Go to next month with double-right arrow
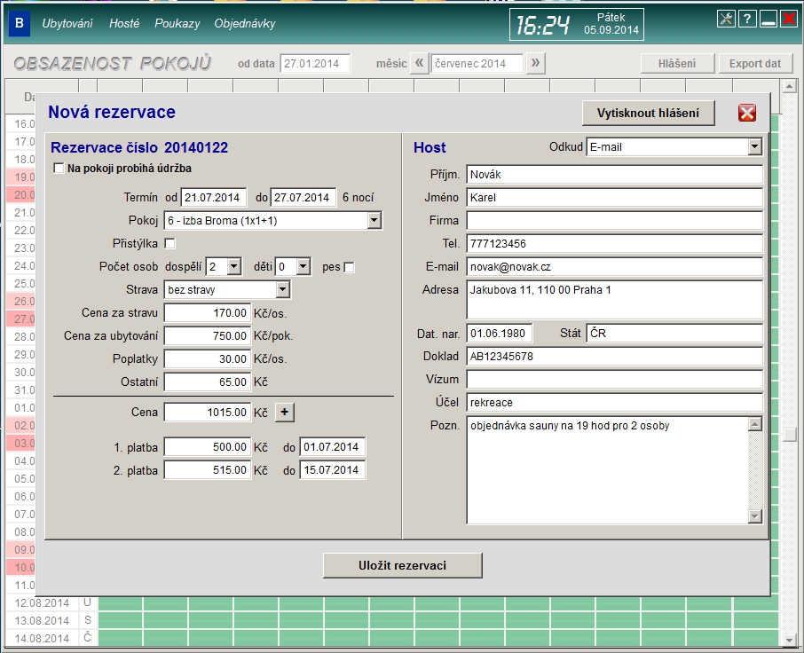Image resolution: width=804 pixels, height=653 pixels. tap(535, 63)
